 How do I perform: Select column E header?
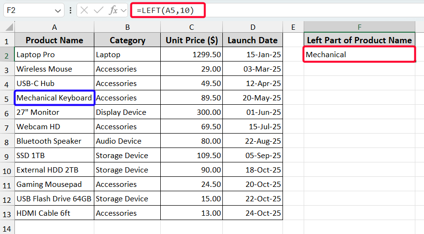click(x=293, y=27)
